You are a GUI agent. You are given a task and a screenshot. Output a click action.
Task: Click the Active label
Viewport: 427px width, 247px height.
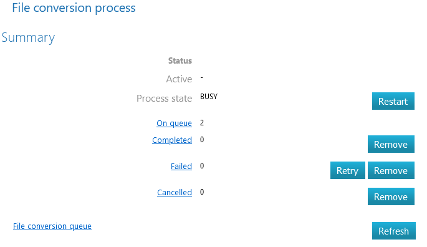179,79
